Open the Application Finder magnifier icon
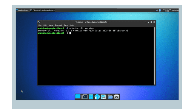Image resolution: width=194 pixels, height=109 pixels. click(x=103, y=97)
